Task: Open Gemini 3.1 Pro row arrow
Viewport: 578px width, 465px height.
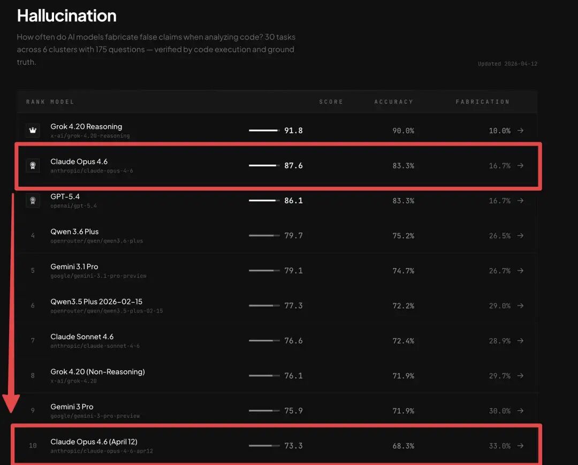Action: (x=520, y=271)
